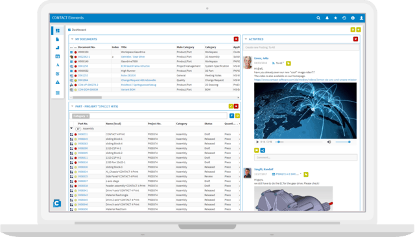
Task: Open the search icon in the top bar
Action: (x=318, y=18)
